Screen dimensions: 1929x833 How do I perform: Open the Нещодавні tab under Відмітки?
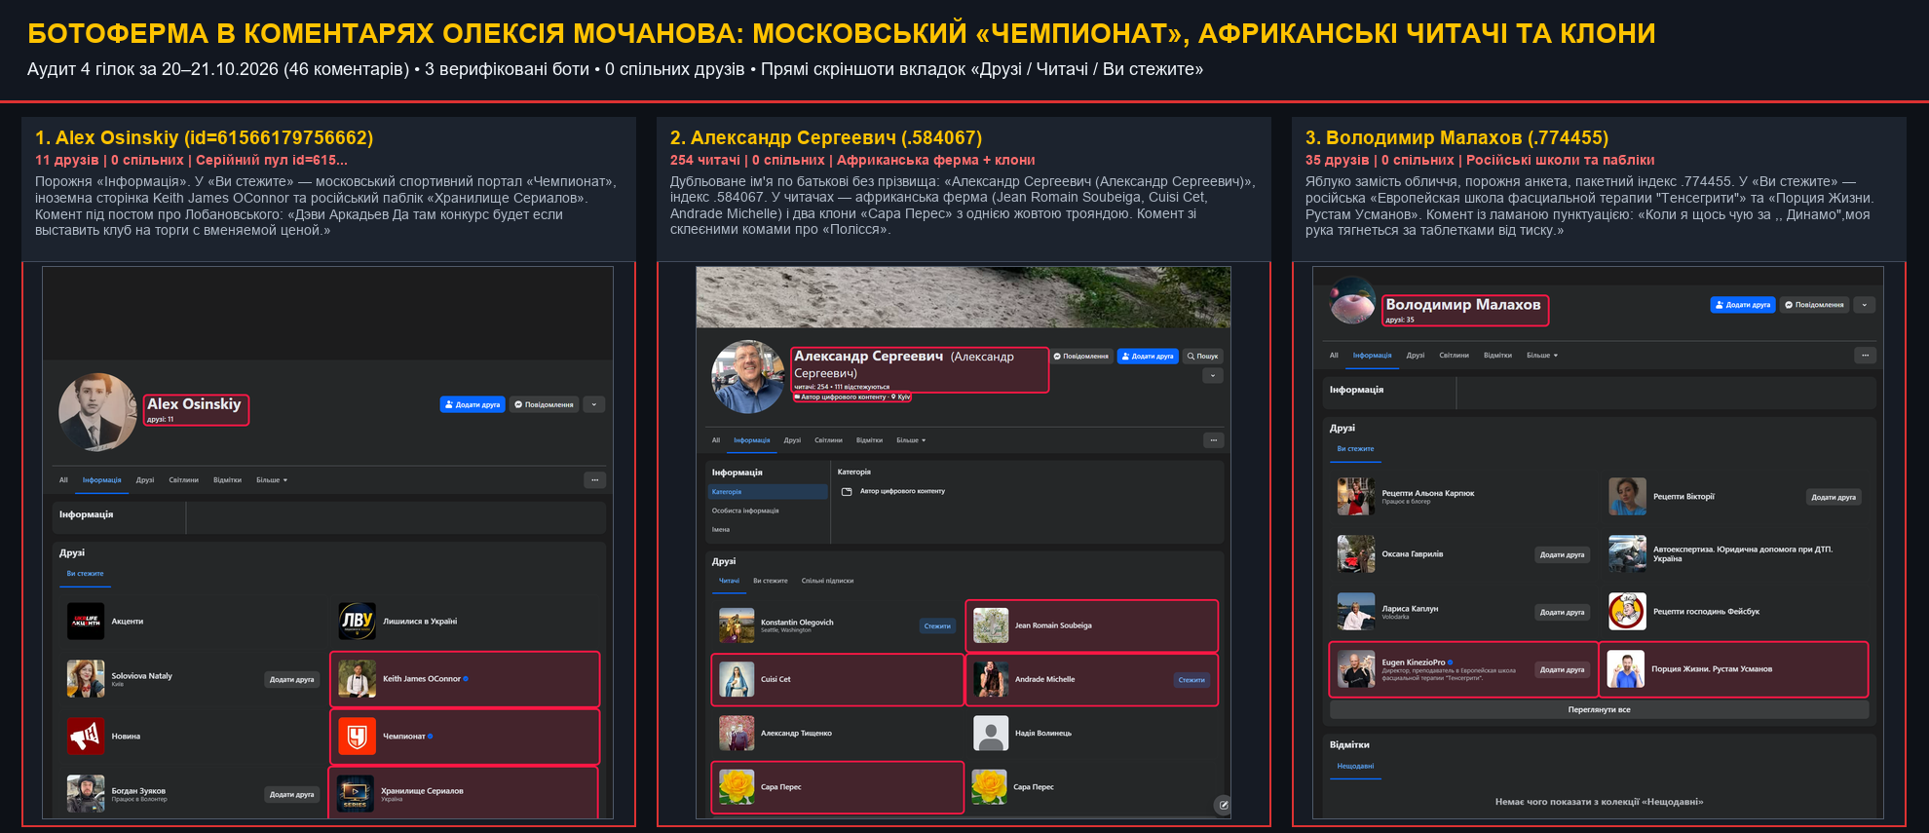pyautogui.click(x=1355, y=766)
